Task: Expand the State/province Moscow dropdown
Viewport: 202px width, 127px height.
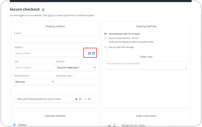Action: [34, 82]
